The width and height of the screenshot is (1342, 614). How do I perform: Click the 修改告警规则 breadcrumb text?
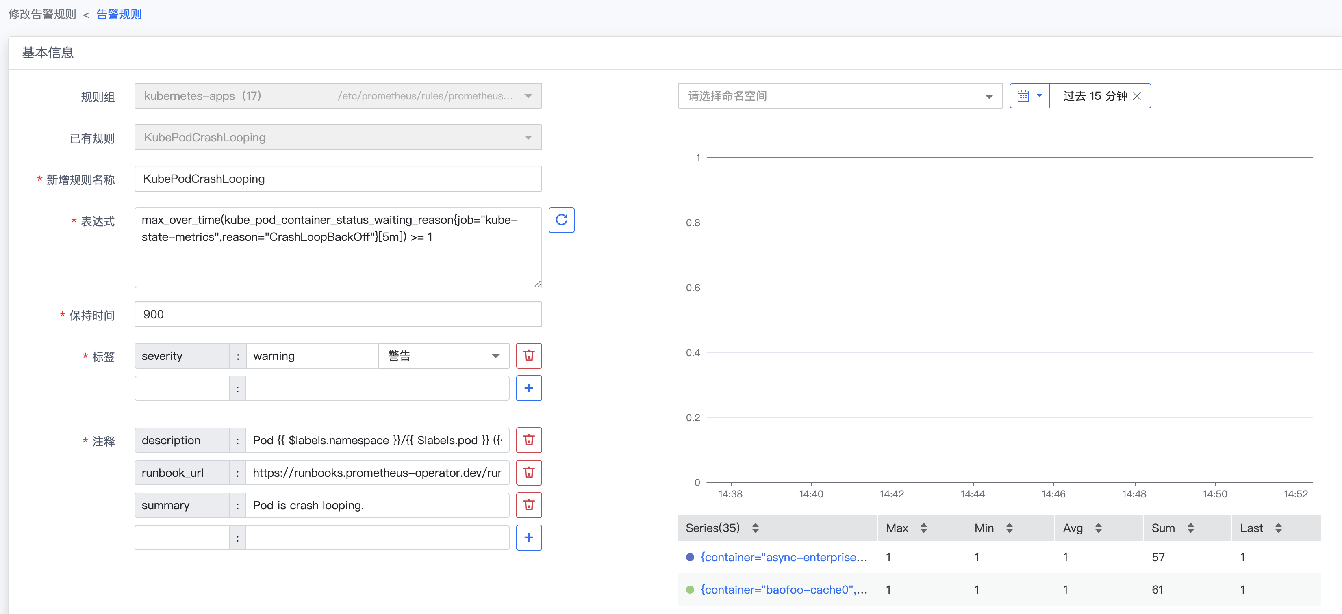click(42, 14)
